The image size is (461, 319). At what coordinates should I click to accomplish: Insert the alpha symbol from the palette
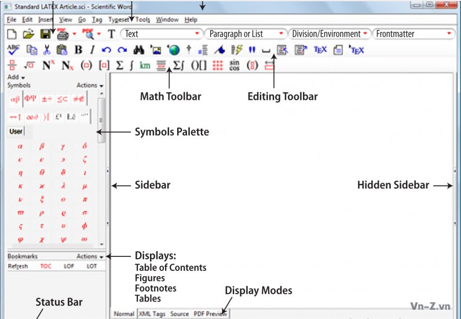pyautogui.click(x=20, y=146)
